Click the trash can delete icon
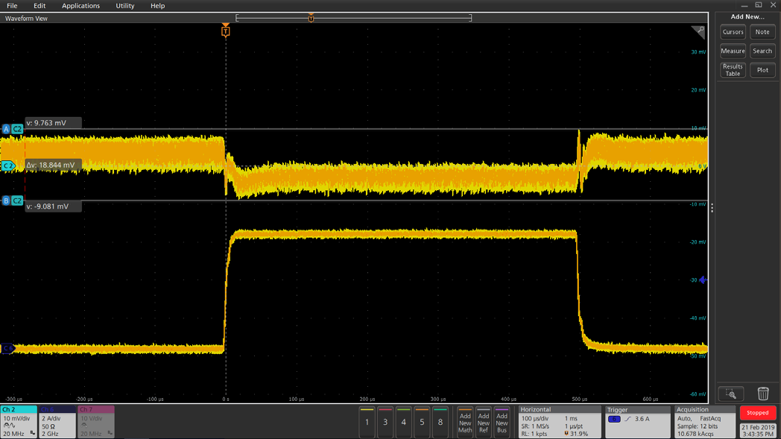Viewport: 781px width, 439px height. pyautogui.click(x=762, y=394)
